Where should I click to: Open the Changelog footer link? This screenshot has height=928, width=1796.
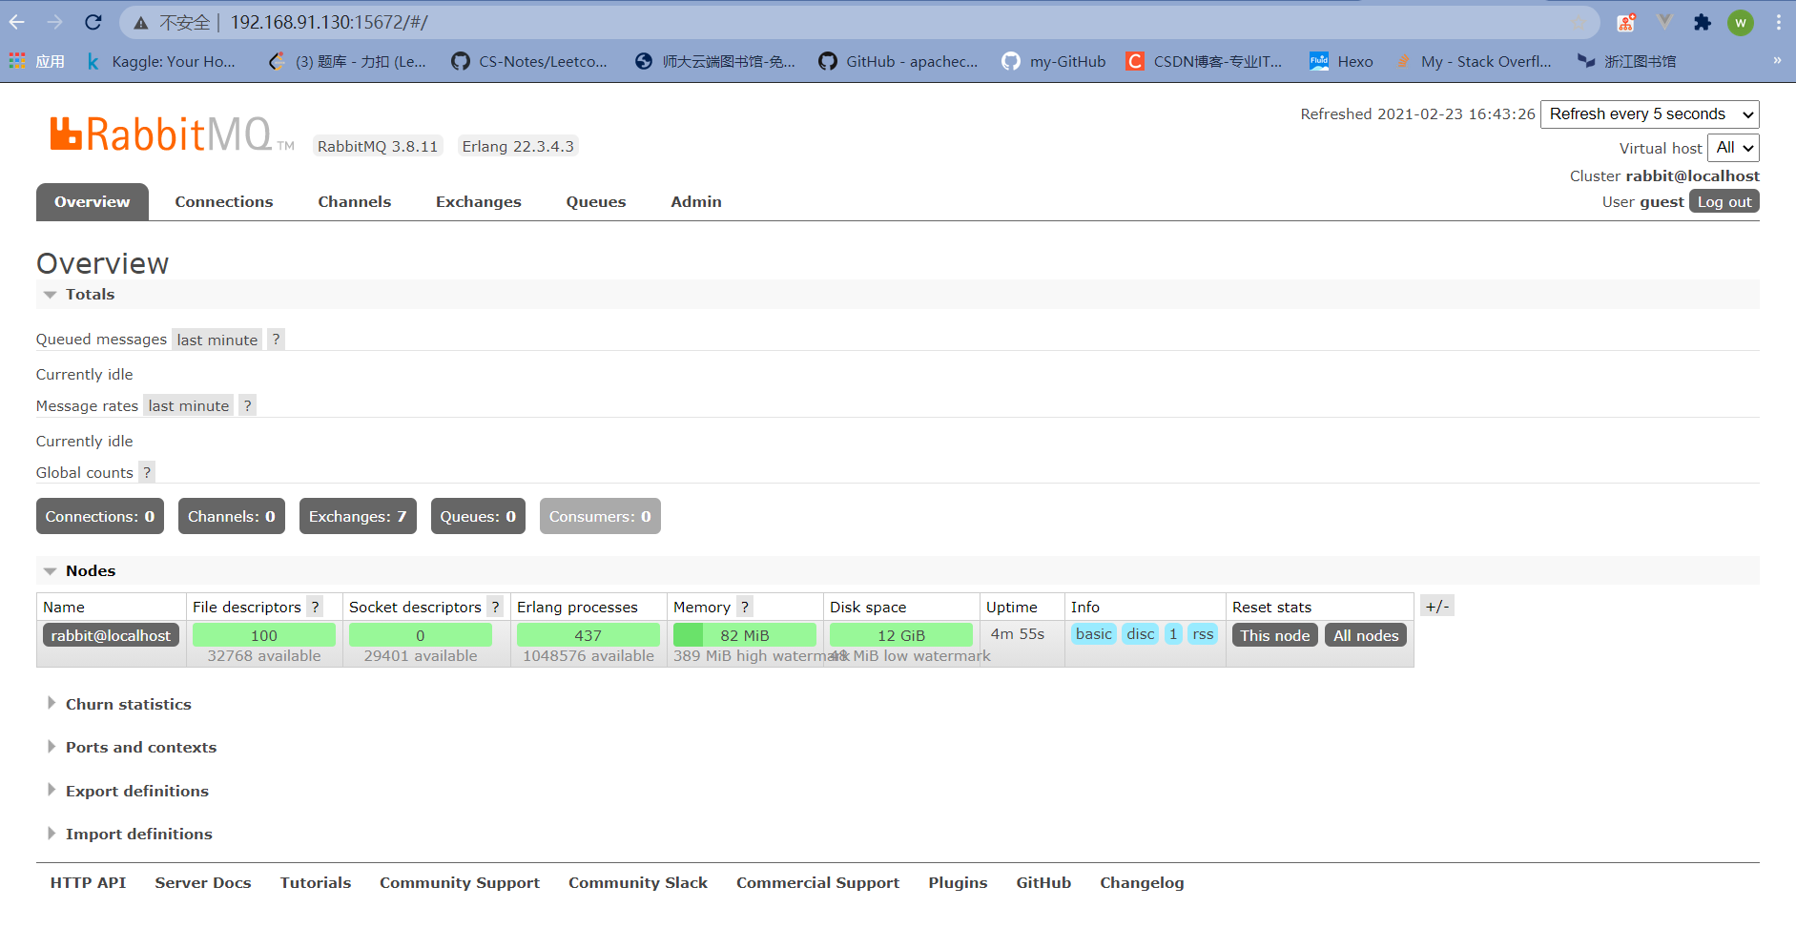click(x=1142, y=882)
